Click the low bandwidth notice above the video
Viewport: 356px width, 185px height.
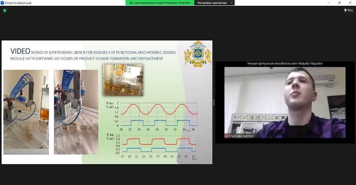285,64
